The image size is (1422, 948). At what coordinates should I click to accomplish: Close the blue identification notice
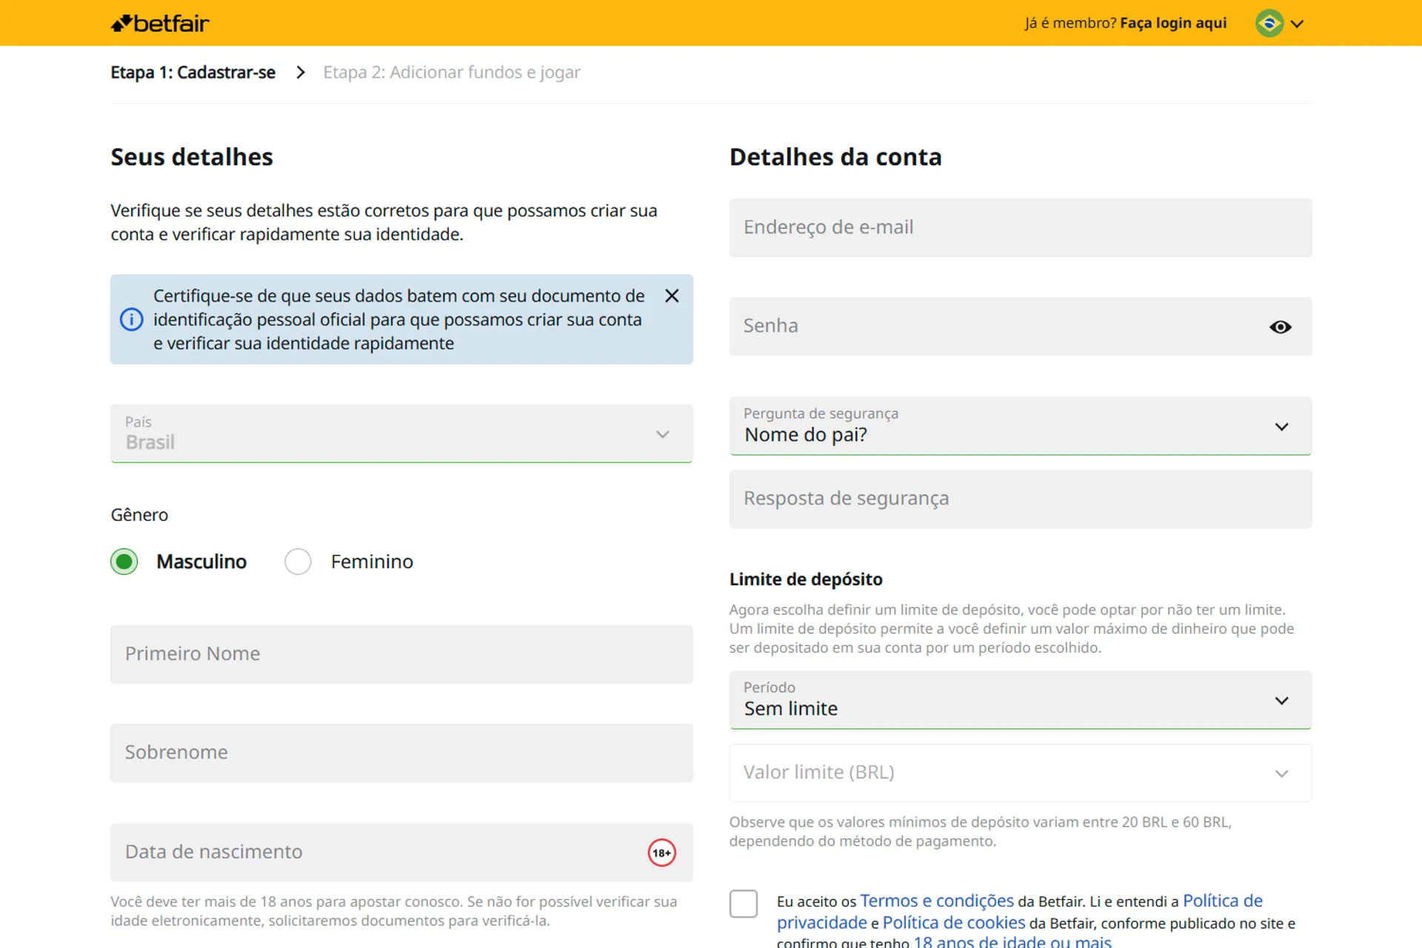click(x=672, y=296)
